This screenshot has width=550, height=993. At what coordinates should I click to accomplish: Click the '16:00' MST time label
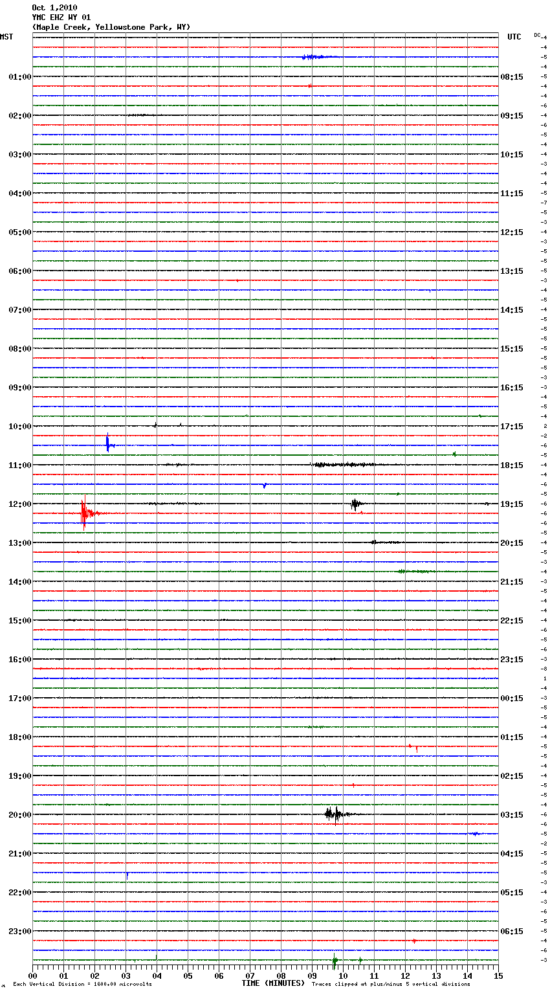[20, 660]
